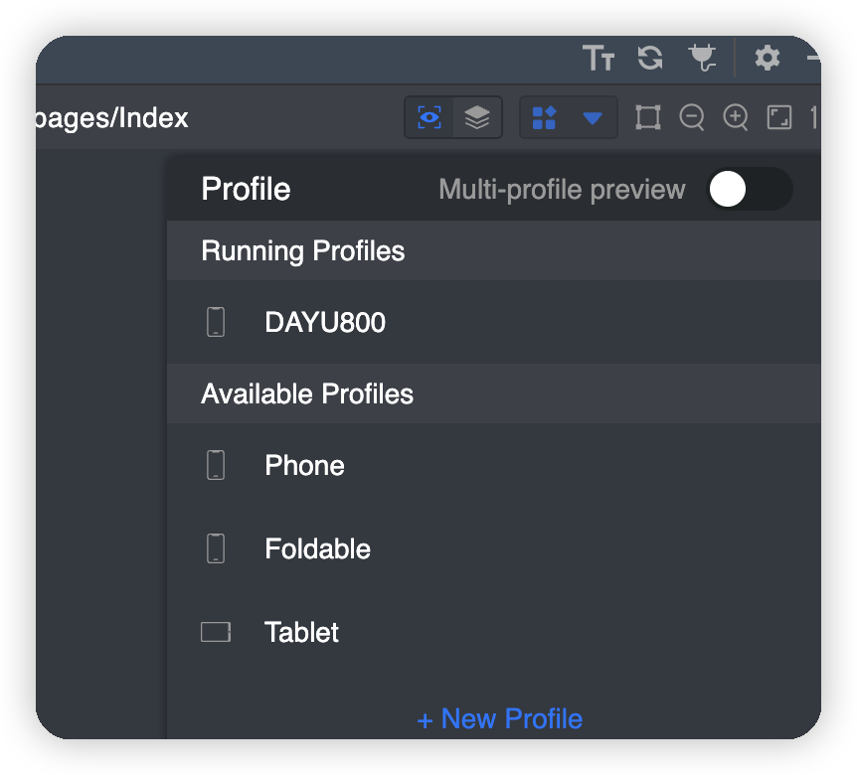This screenshot has height=775, width=857.
Task: Click the tablet icon beside Tablet
Action: click(216, 632)
